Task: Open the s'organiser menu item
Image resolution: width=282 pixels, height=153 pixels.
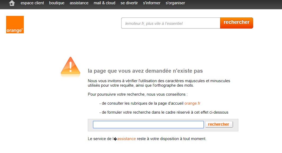Action: [175, 3]
